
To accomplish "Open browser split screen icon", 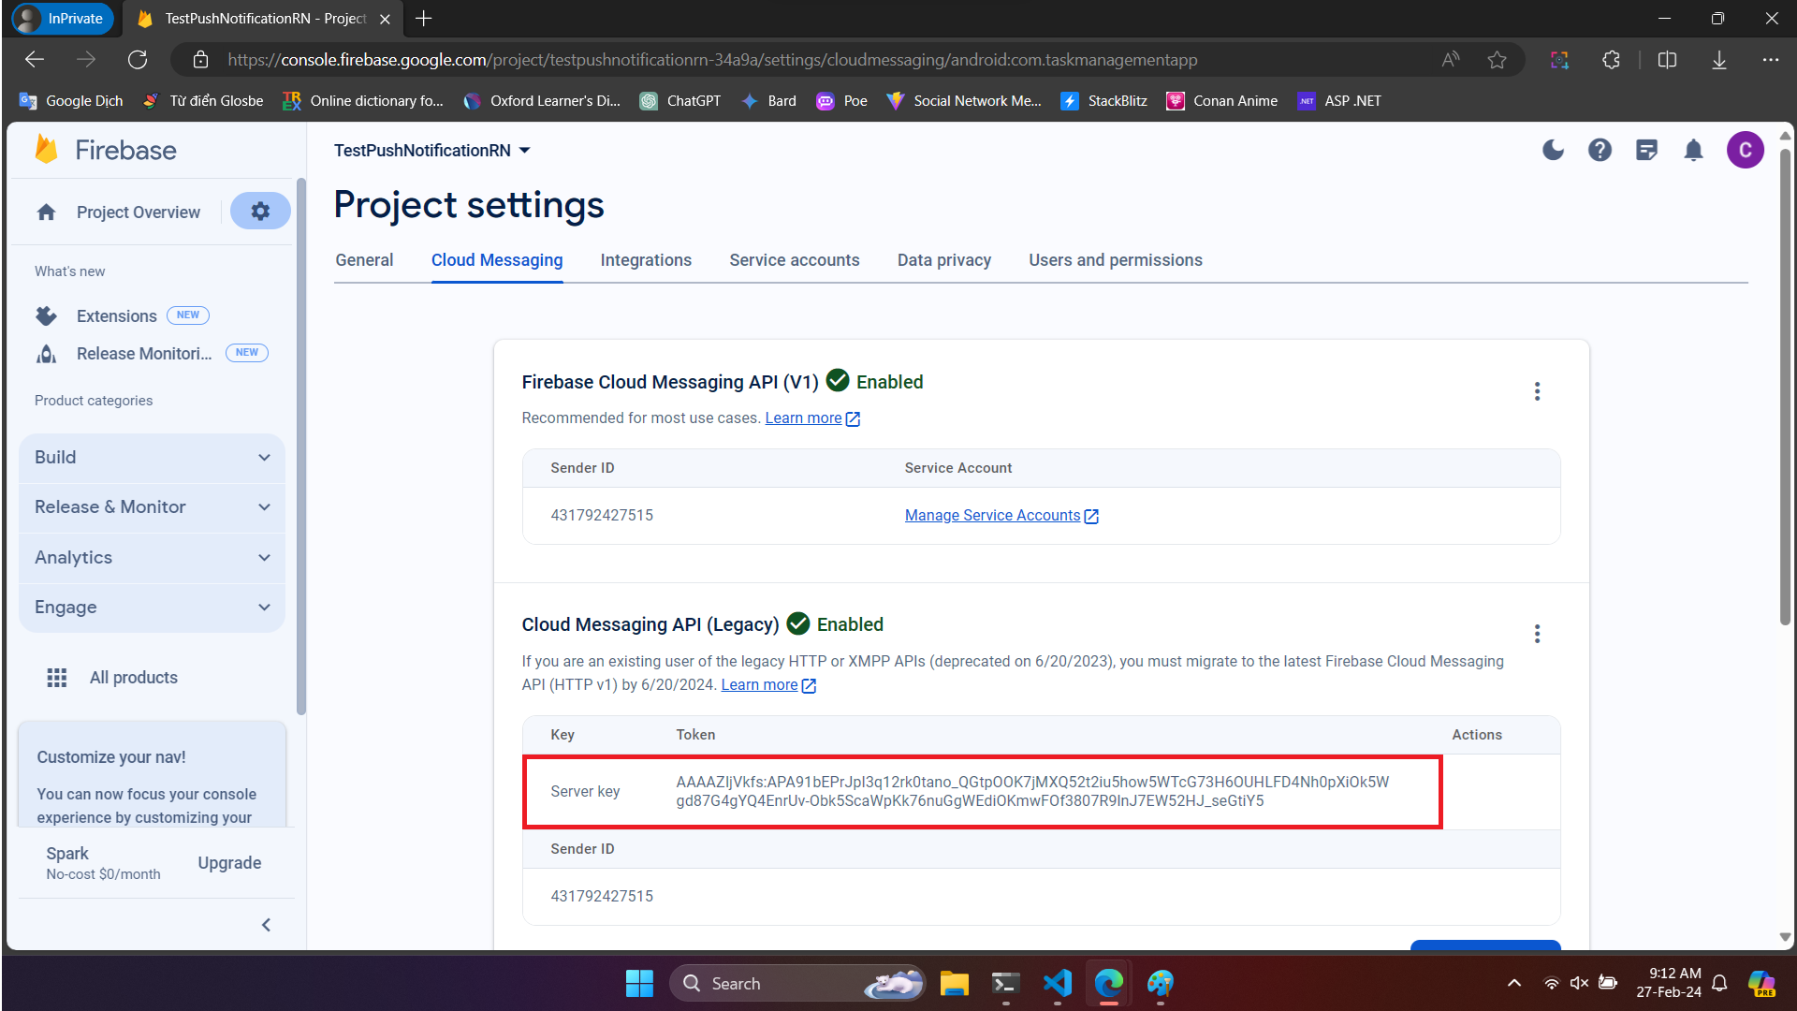I will (x=1667, y=60).
